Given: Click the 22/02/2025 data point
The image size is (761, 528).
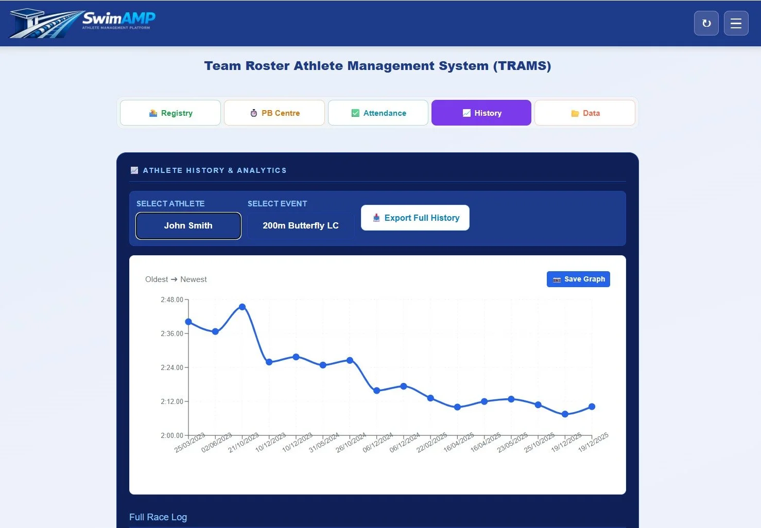Looking at the screenshot, I should tap(430, 398).
